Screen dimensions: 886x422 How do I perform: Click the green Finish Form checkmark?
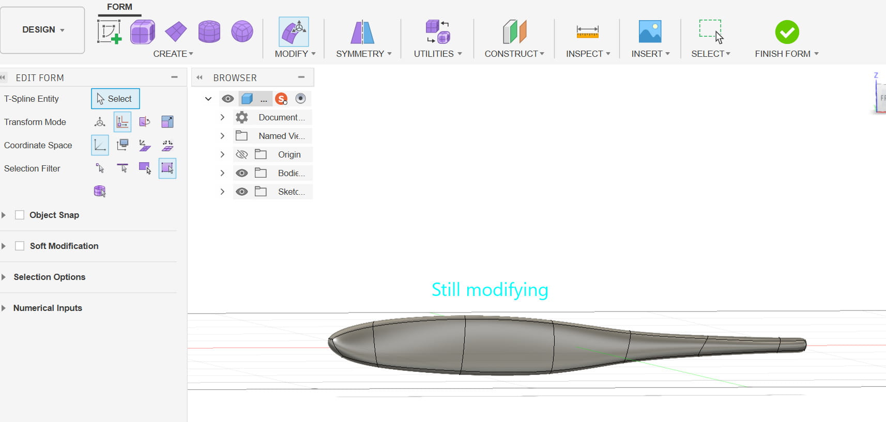(x=787, y=32)
